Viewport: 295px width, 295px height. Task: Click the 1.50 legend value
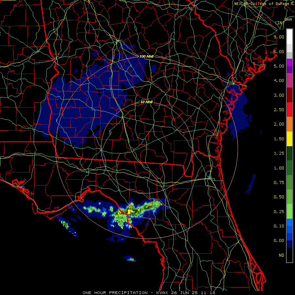(279, 139)
